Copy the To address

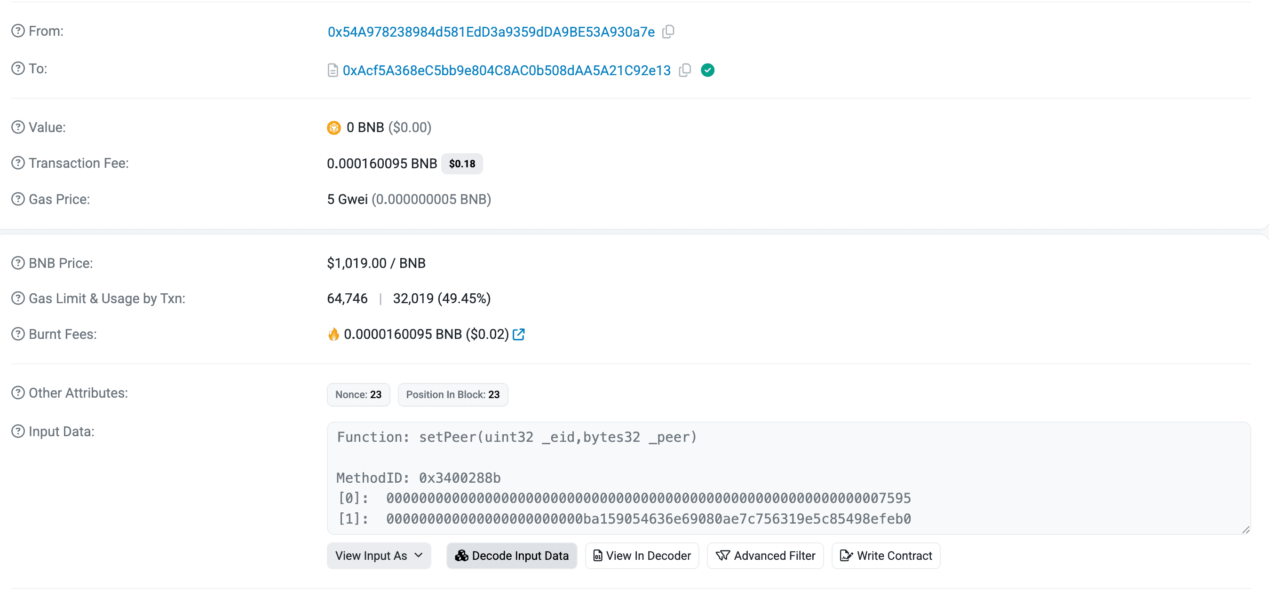[x=685, y=71]
